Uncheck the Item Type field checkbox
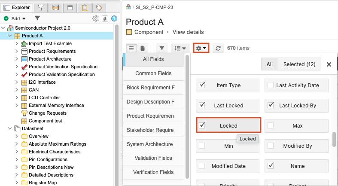Screen dimensions: 338x186 pos(202,85)
